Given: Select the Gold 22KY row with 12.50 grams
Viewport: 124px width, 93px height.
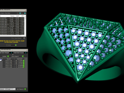Looking at the screenshot, I should pyautogui.click(x=12, y=26).
